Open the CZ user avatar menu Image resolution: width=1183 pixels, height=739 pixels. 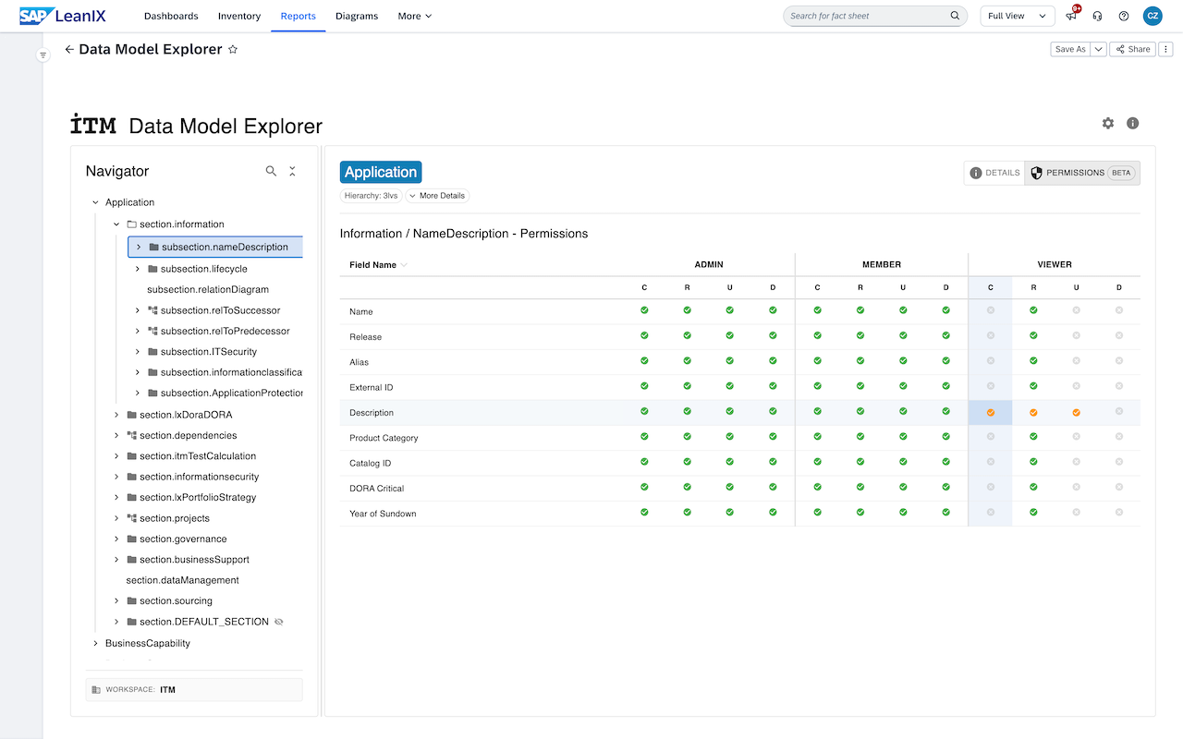1153,16
